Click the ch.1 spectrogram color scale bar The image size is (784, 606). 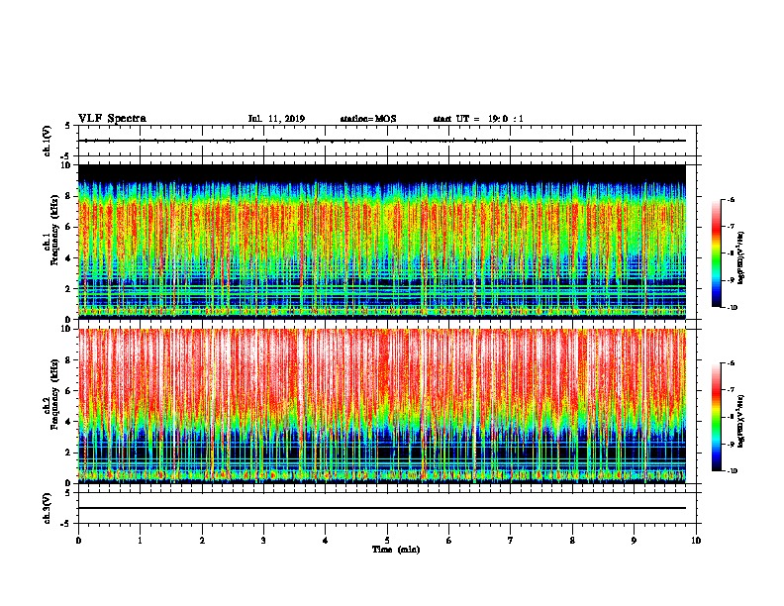pyautogui.click(x=716, y=253)
